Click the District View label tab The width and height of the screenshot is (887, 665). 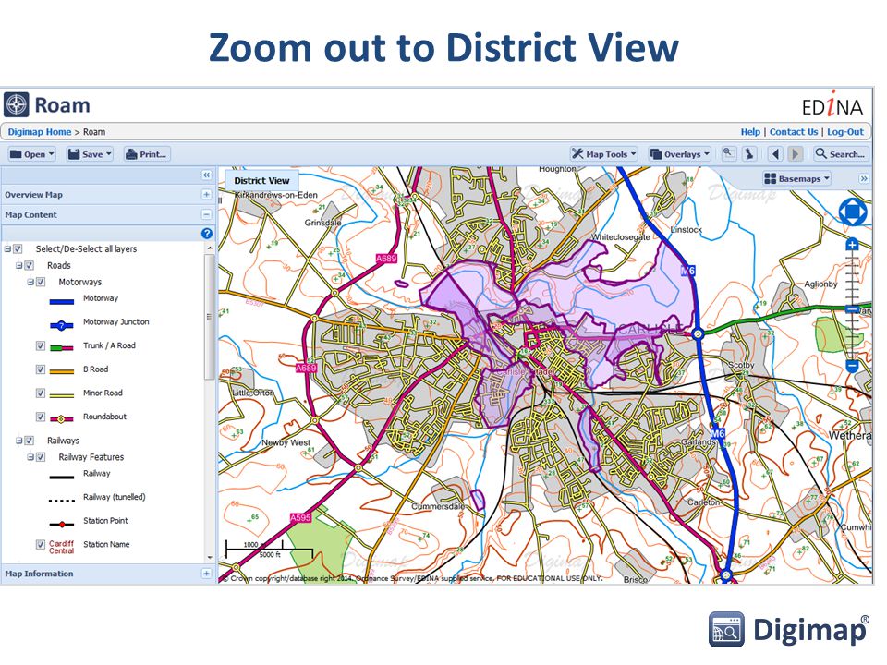coord(261,180)
